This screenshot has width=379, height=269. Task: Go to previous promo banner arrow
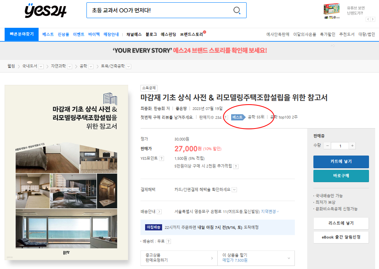tap(368, 19)
